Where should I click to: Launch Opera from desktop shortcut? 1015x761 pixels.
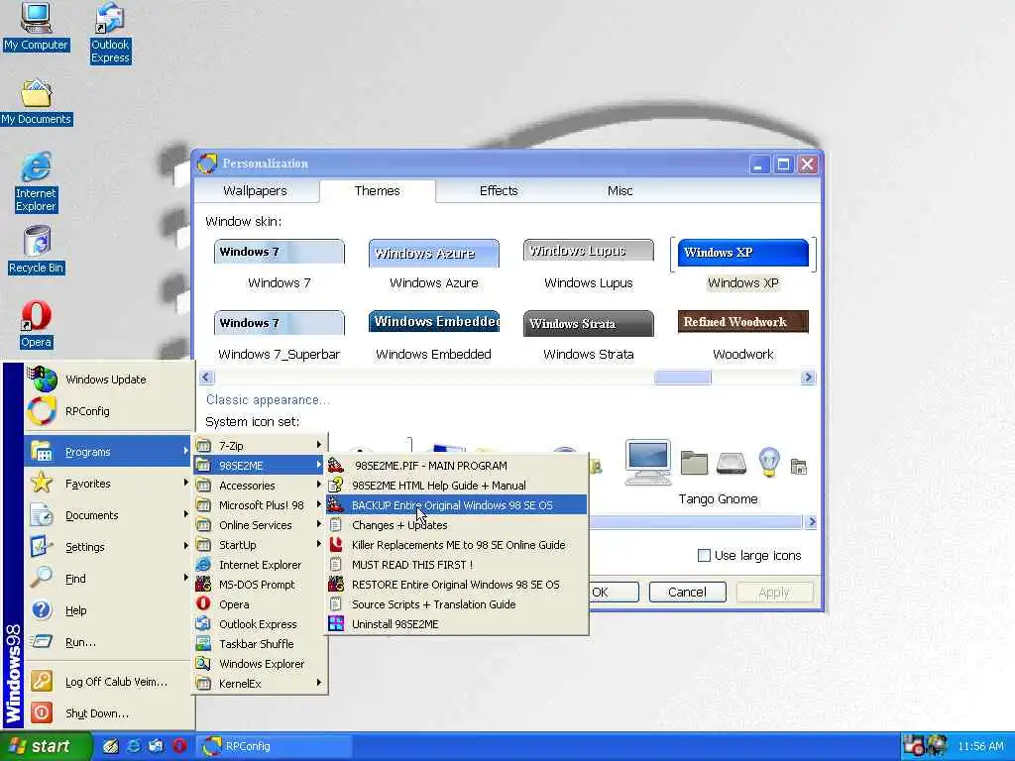coord(36,325)
